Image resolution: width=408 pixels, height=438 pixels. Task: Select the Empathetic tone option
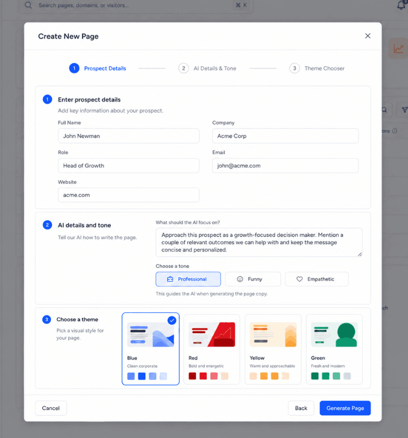tap(317, 279)
